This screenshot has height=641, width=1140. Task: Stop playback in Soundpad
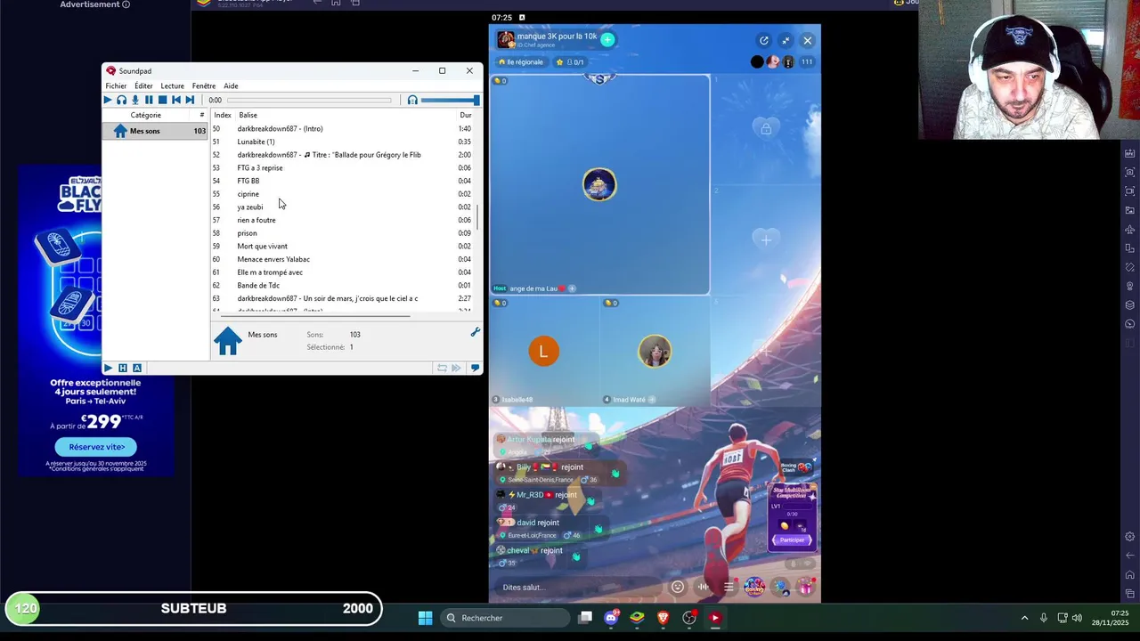click(x=162, y=100)
